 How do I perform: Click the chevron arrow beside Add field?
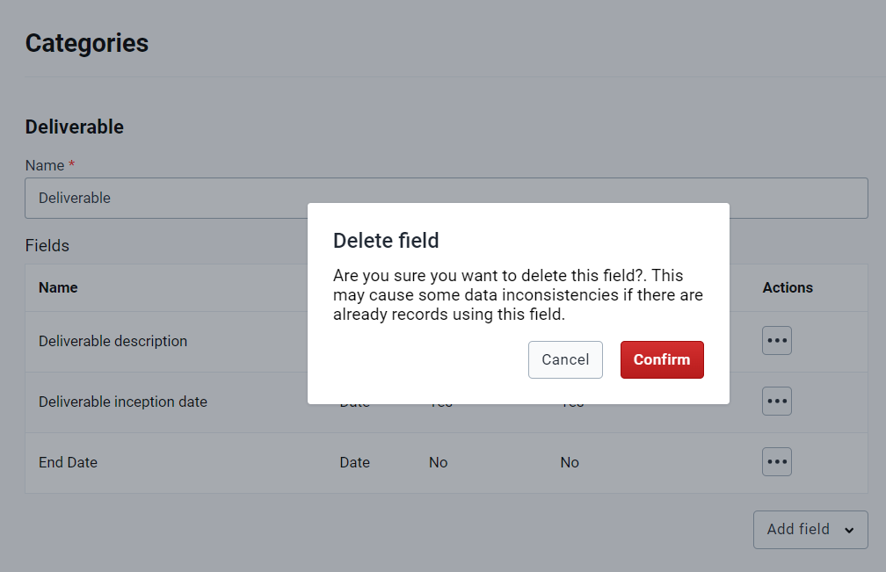tap(849, 530)
